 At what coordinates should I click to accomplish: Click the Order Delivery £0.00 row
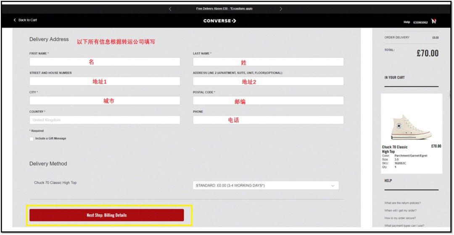[x=412, y=37]
